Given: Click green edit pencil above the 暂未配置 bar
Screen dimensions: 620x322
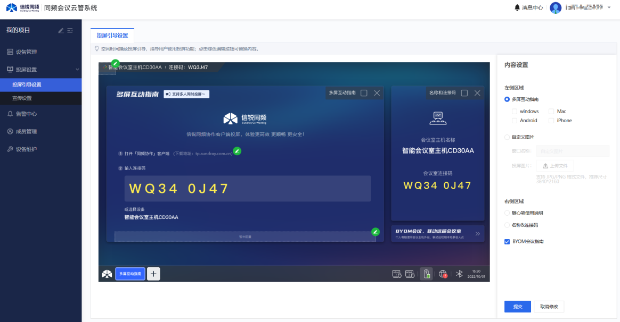Looking at the screenshot, I should tap(376, 232).
